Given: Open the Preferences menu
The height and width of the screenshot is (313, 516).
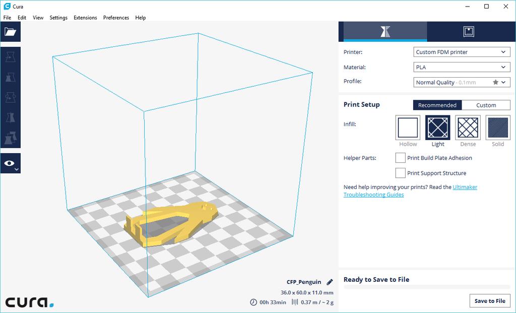Looking at the screenshot, I should (x=116, y=18).
